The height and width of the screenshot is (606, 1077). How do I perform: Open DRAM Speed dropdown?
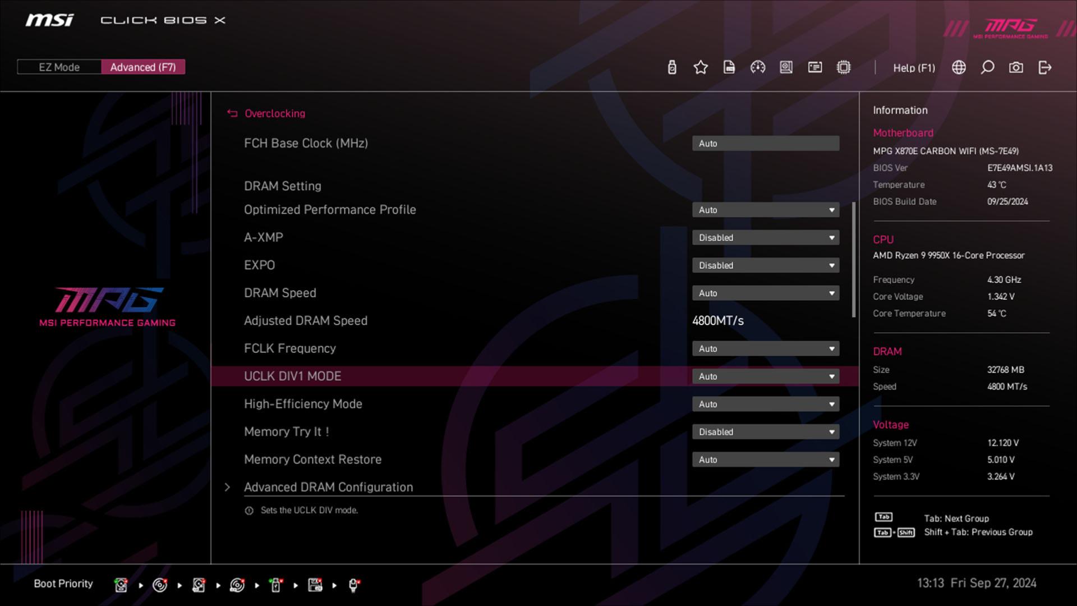pyautogui.click(x=766, y=293)
